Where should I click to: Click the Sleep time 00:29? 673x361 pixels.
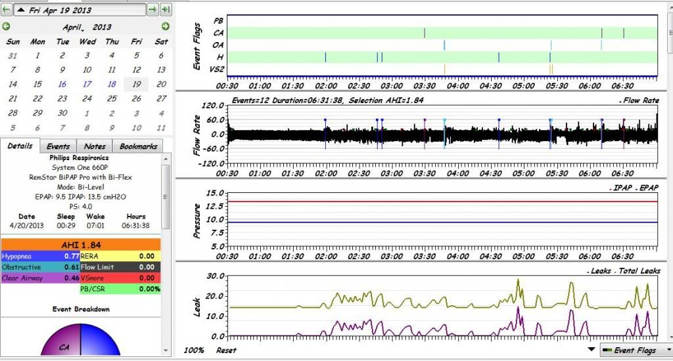[66, 226]
